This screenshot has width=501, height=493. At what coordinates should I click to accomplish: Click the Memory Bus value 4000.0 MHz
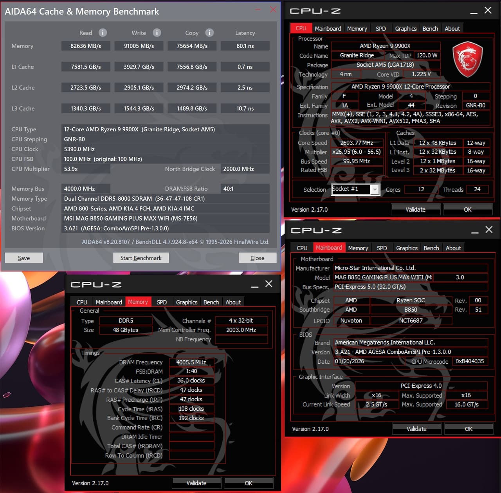point(86,188)
